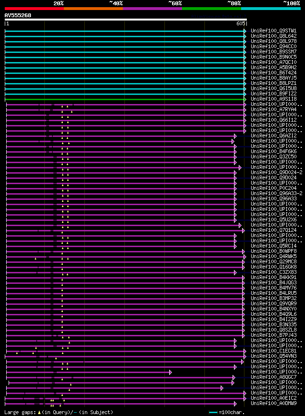Screen dimensions: 305x416
Task: Open the UniRef100_Q8L642 hit
Action: (x=274, y=36)
